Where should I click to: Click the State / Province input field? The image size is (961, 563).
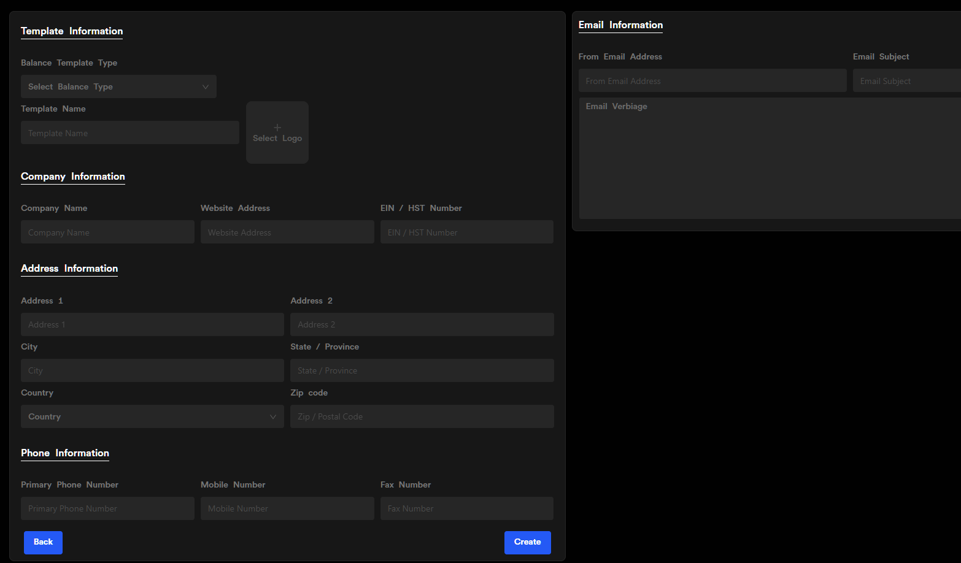(422, 370)
